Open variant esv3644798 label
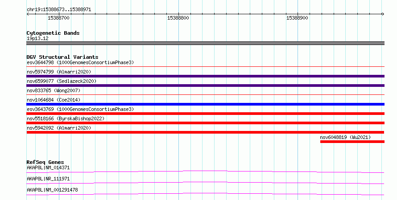 click(x=80, y=62)
